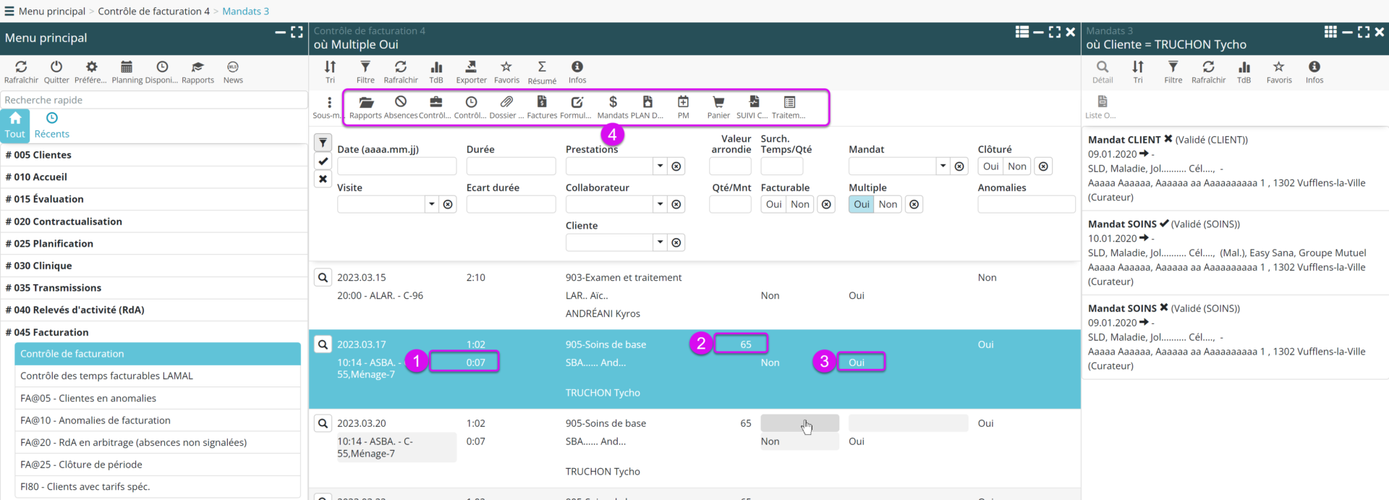The height and width of the screenshot is (500, 1389).
Task: Set Clôture filter to Oui
Action: tap(990, 166)
